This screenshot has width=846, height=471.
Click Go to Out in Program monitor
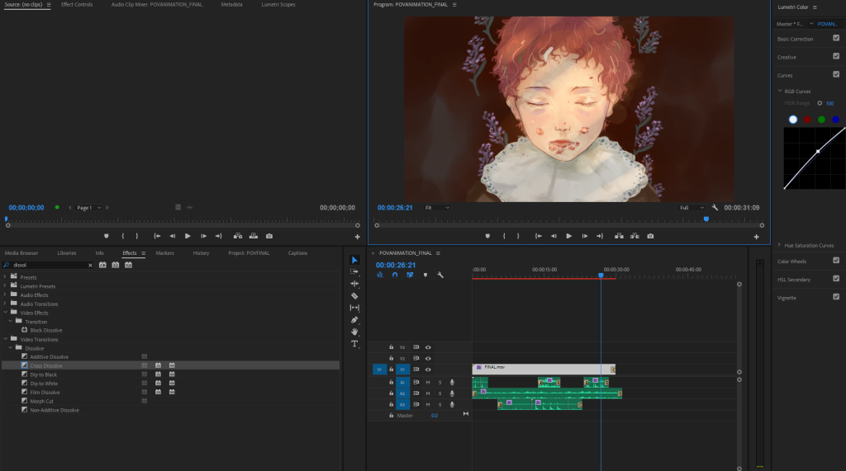pos(600,236)
